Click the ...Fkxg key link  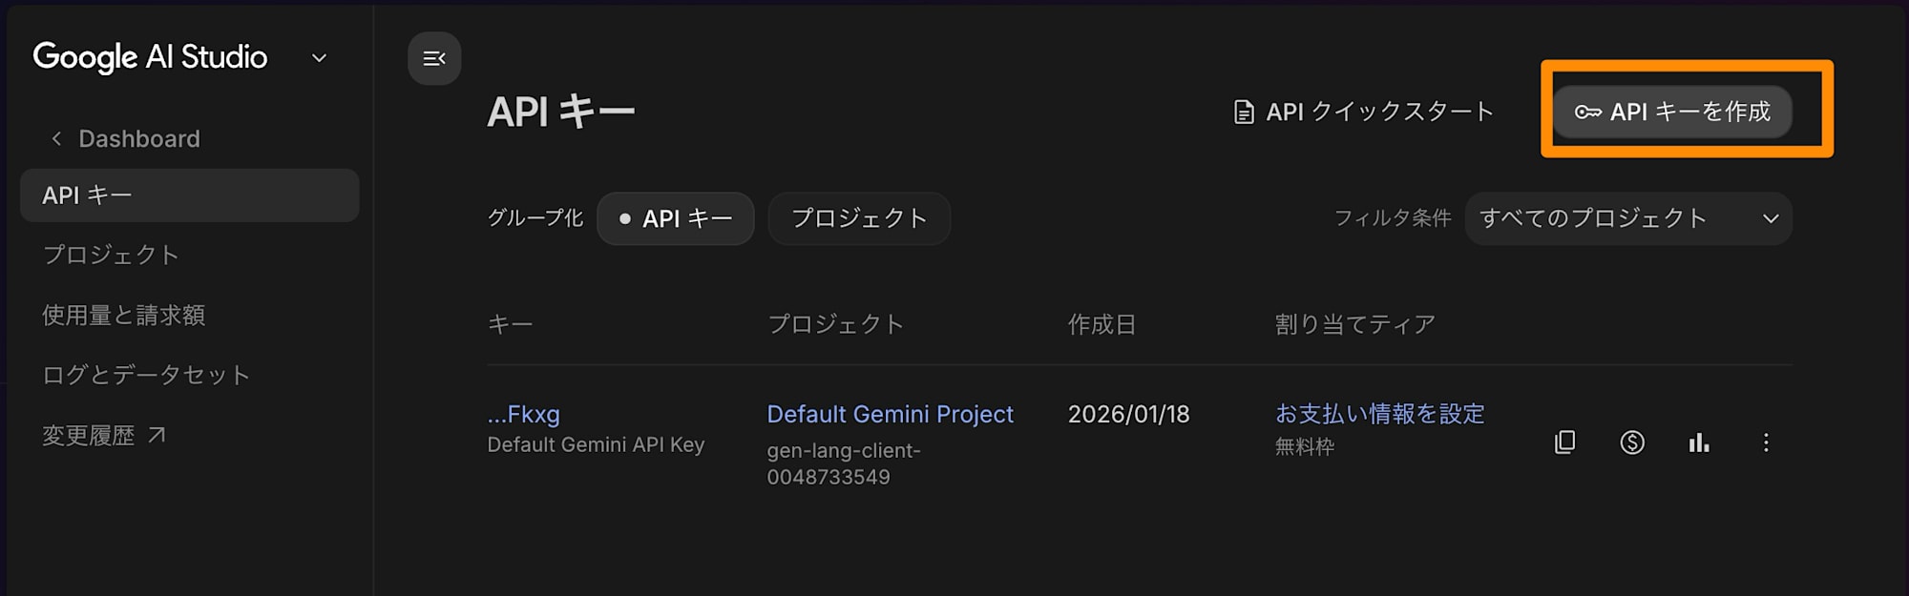tap(524, 414)
